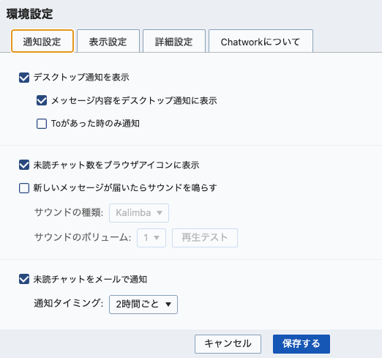This screenshot has width=382, height=358.
Task: Click the 再生テスト button
Action: pyautogui.click(x=205, y=238)
